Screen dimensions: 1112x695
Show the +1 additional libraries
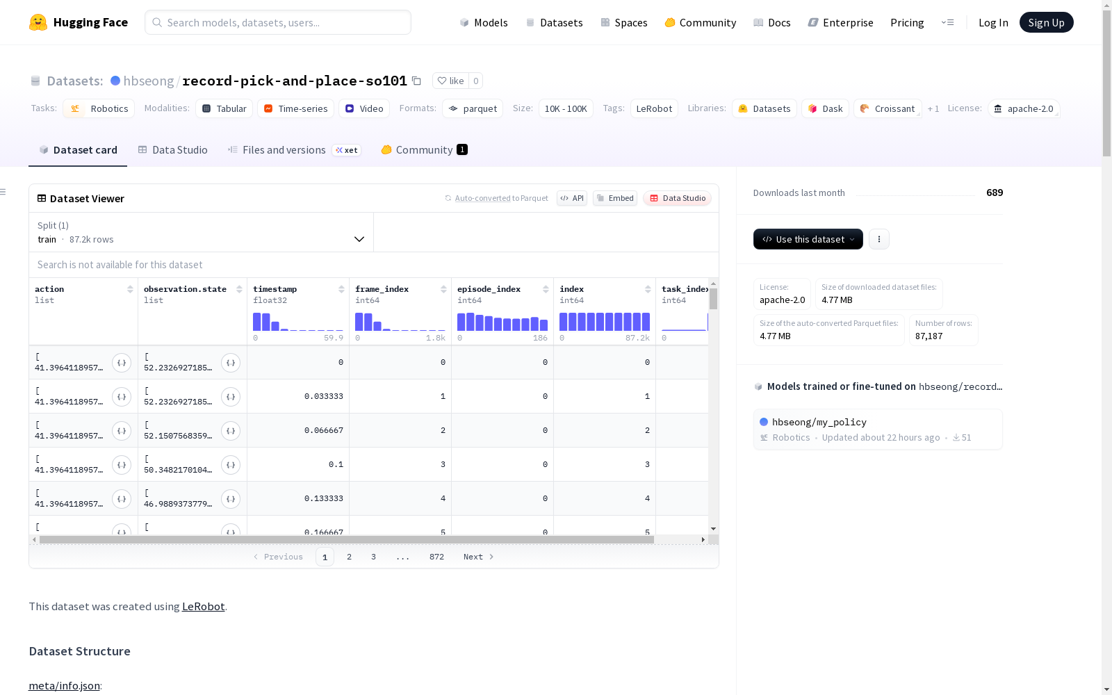[x=933, y=108]
